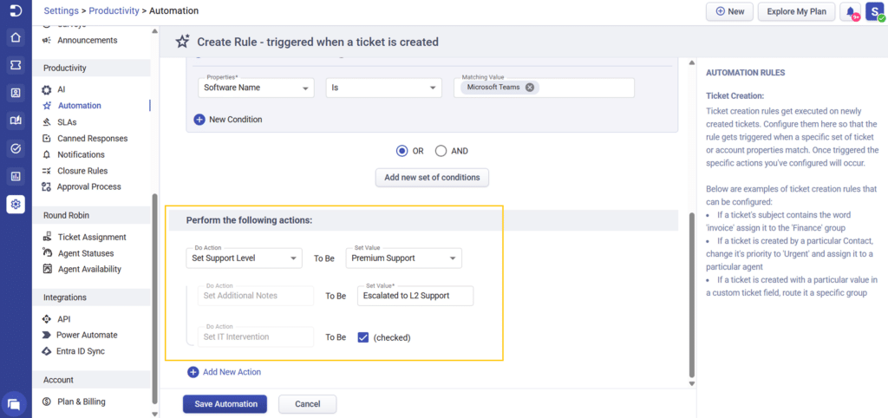This screenshot has width=888, height=418.
Task: Click the notifications bell icon
Action: 851,12
